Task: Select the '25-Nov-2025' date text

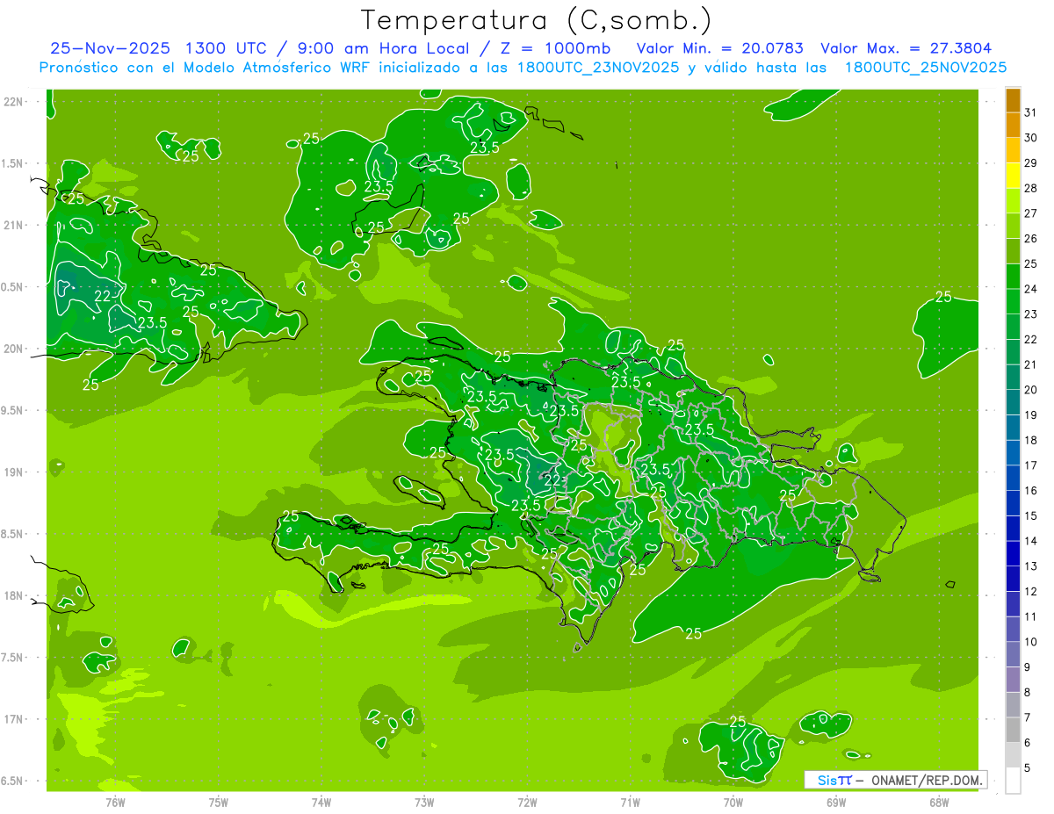Action: click(x=109, y=48)
